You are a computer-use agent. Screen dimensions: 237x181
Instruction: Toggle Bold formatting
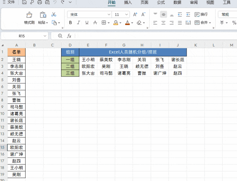(70, 23)
